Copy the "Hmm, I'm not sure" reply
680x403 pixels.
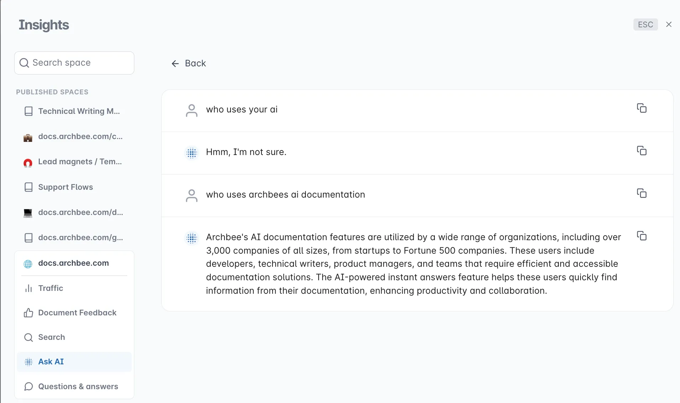(x=641, y=151)
